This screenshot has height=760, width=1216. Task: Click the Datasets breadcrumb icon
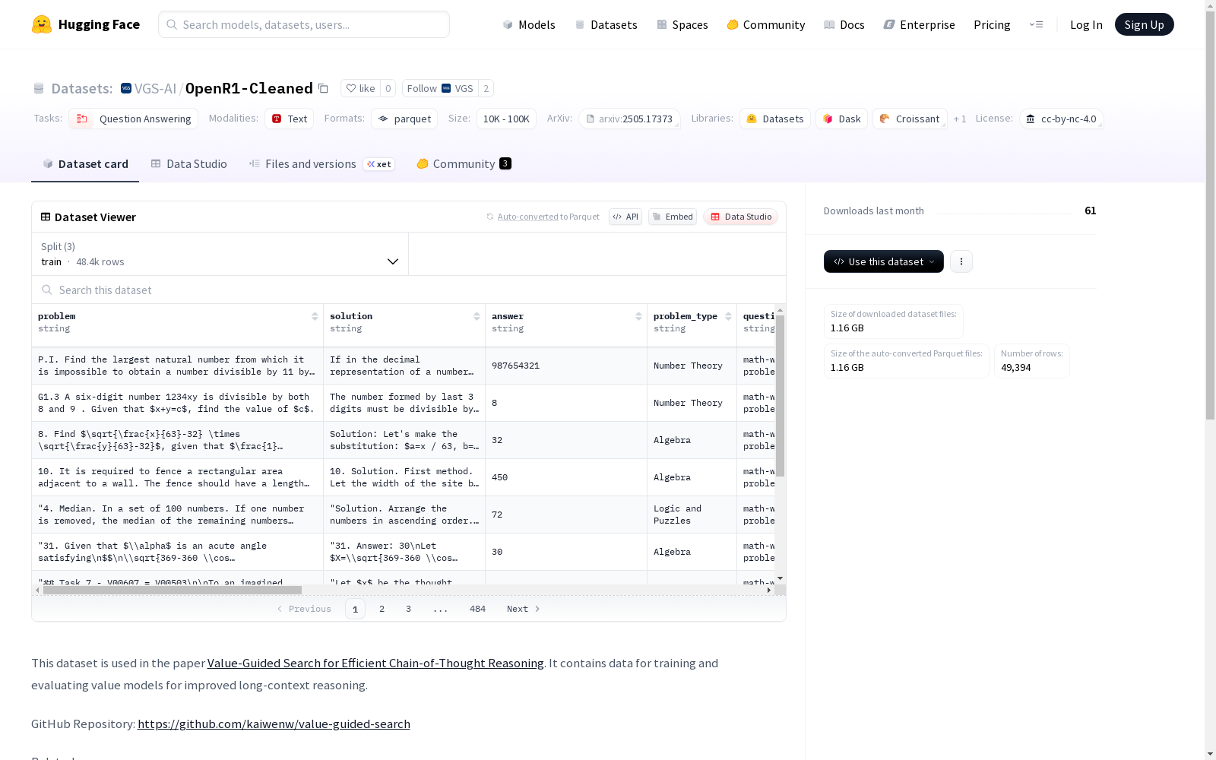39,88
